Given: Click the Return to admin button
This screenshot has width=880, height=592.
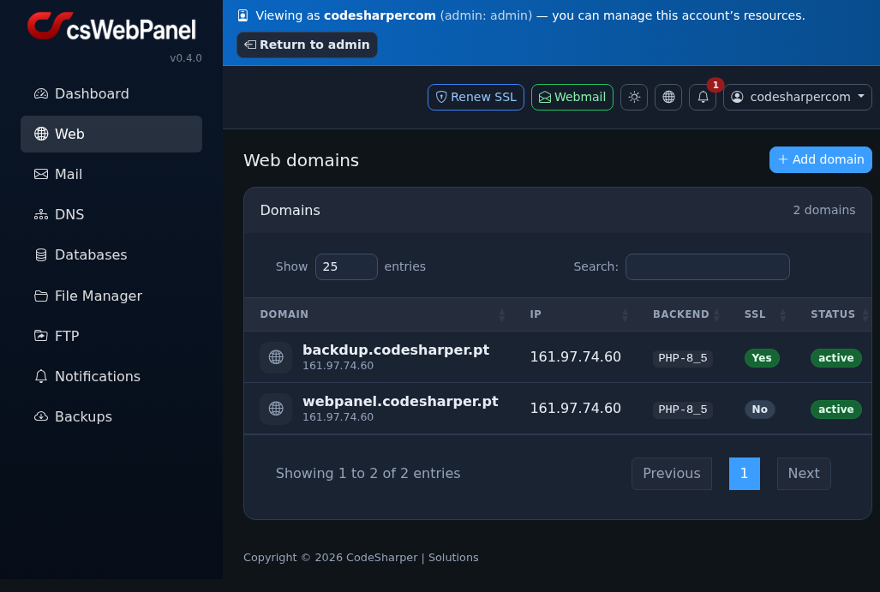Looking at the screenshot, I should tap(307, 45).
